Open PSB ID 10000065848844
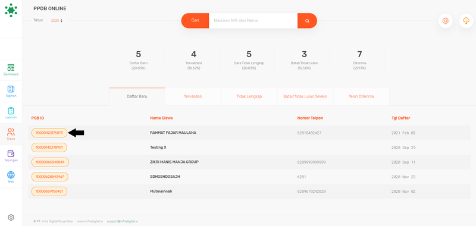This screenshot has width=476, height=226. coord(50,162)
